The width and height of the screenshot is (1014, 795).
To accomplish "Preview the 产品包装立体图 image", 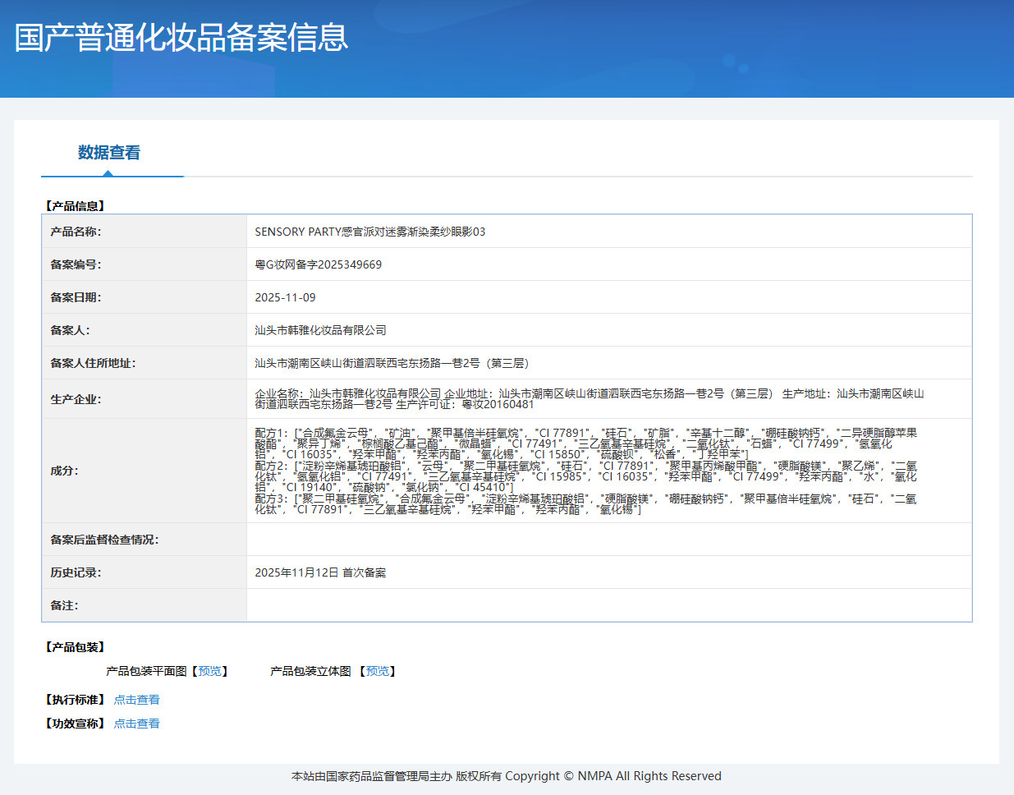I will pos(378,671).
